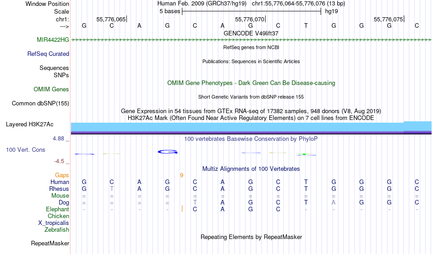
Task: Select the Zebrafish species row label
Action: pyautogui.click(x=57, y=230)
